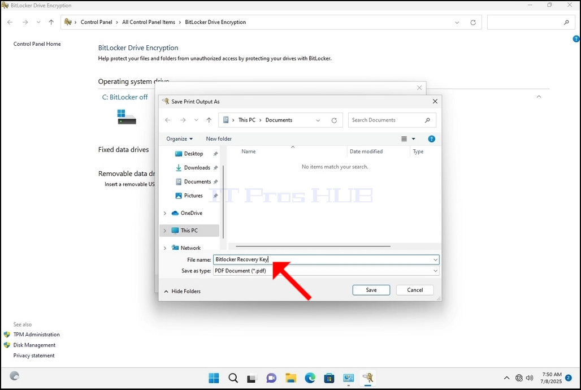Click Control Panel breadcrumb in address bar
The image size is (581, 390).
pyautogui.click(x=96, y=22)
